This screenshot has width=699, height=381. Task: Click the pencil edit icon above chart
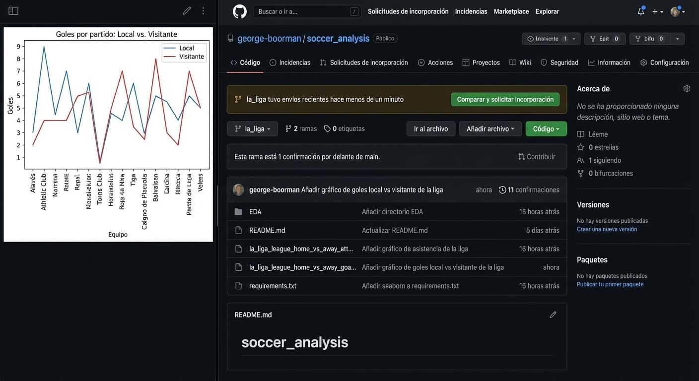pos(187,11)
